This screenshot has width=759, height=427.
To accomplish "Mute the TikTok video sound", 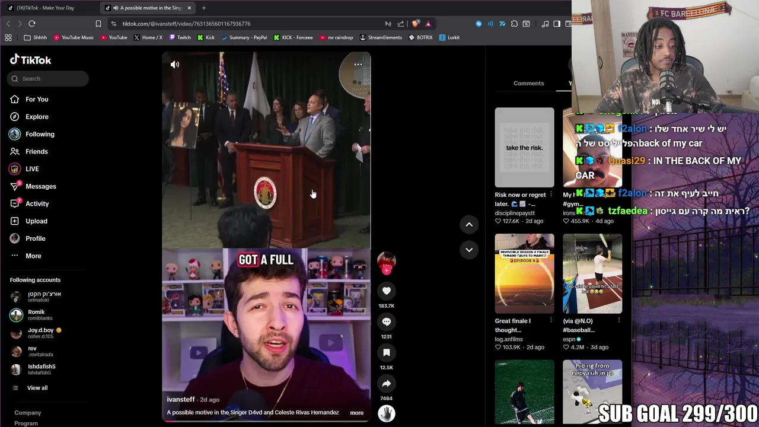I will pyautogui.click(x=175, y=65).
